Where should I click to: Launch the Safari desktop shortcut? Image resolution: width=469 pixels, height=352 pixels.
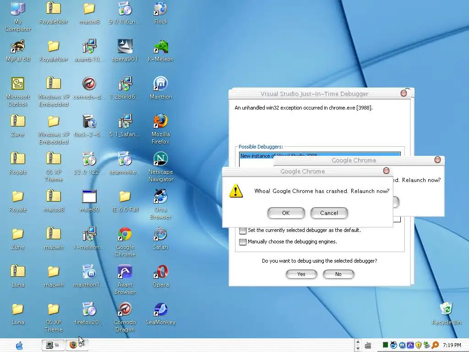[161, 238]
